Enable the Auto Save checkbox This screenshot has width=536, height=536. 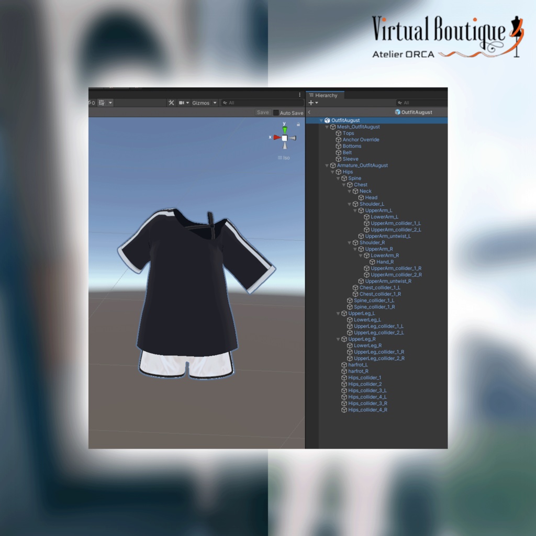click(276, 113)
